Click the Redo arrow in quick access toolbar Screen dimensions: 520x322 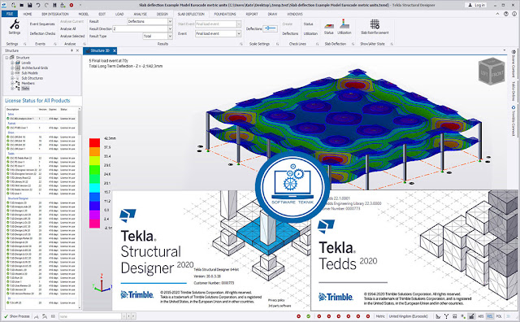(x=46, y=5)
